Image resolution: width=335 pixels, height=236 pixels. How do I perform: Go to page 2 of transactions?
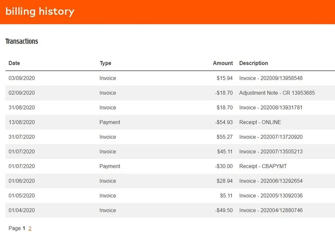[x=30, y=228]
